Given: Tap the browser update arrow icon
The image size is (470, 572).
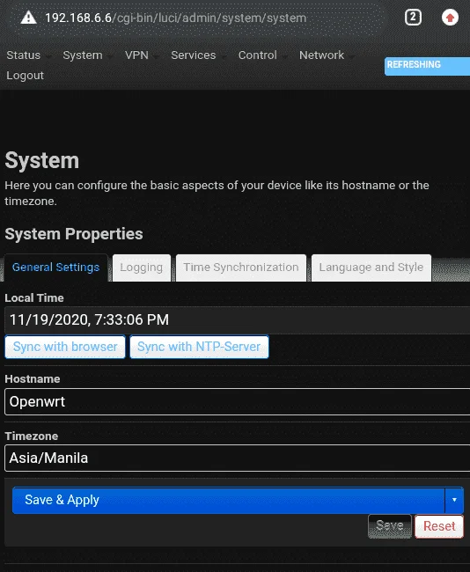Looking at the screenshot, I should click(450, 17).
